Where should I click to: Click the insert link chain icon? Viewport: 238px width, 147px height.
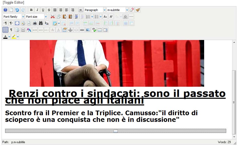[x=82, y=30]
